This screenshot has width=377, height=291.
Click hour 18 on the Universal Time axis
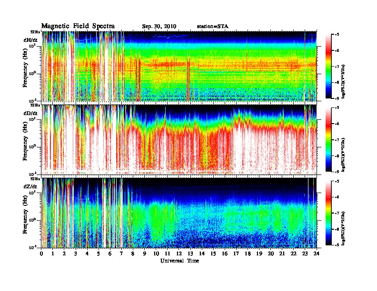click(248, 254)
